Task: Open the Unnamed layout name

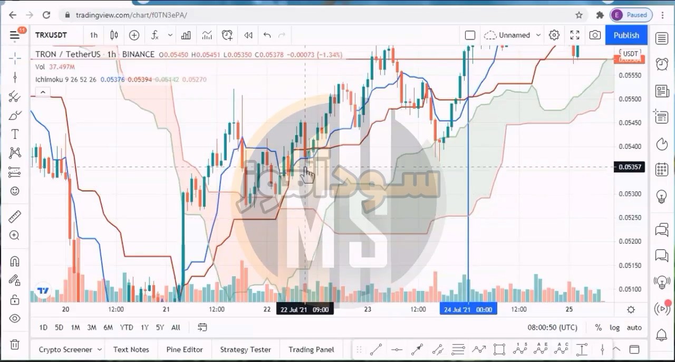Action: pyautogui.click(x=514, y=35)
